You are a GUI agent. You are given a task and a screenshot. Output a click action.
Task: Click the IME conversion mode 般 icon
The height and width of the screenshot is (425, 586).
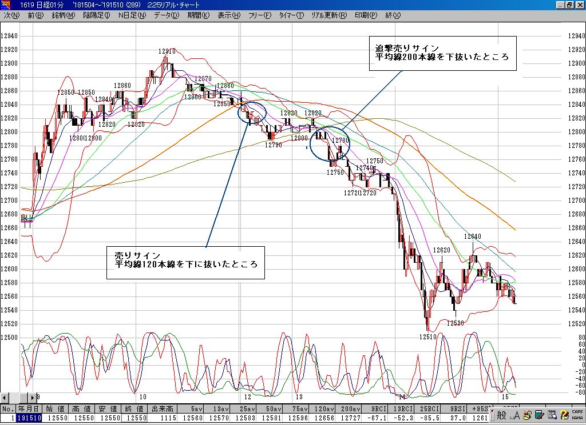pos(502,415)
